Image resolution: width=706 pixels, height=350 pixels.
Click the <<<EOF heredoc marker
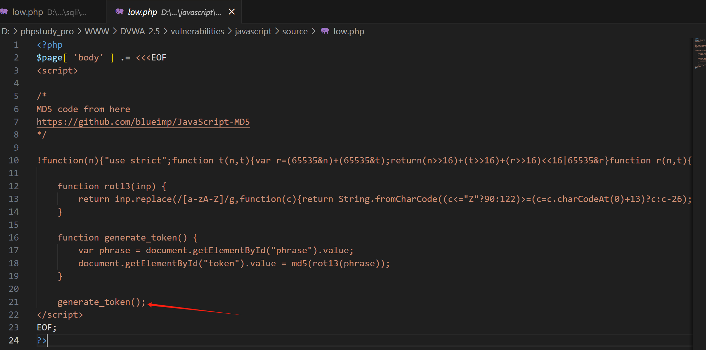pos(151,58)
